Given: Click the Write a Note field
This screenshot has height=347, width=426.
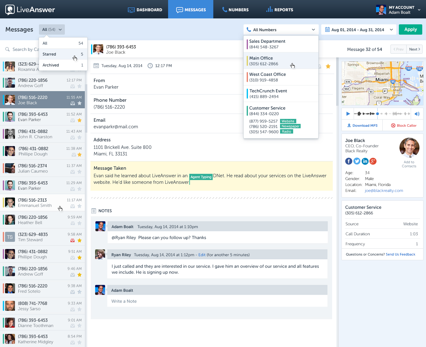Looking at the screenshot, I should point(217,301).
